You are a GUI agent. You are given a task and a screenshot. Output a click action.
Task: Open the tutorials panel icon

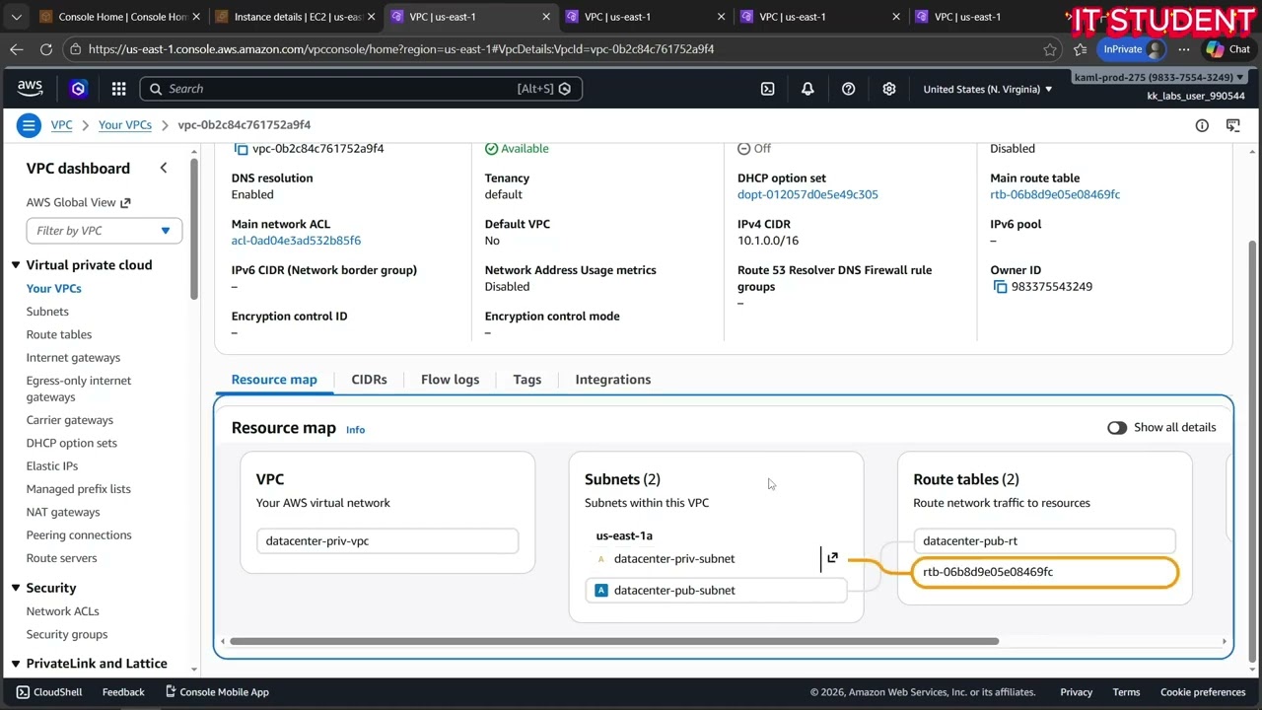[x=1232, y=125]
